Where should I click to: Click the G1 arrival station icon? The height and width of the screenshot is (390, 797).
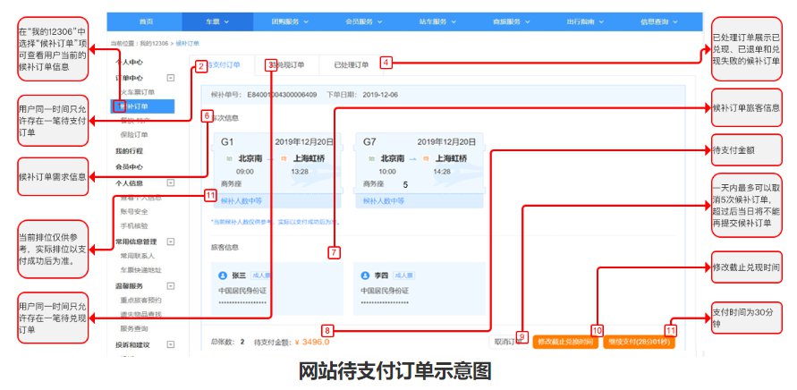(x=284, y=158)
